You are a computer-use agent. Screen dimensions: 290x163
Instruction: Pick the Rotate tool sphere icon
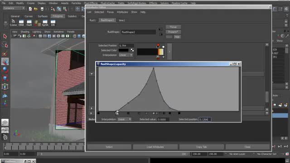click(5, 70)
